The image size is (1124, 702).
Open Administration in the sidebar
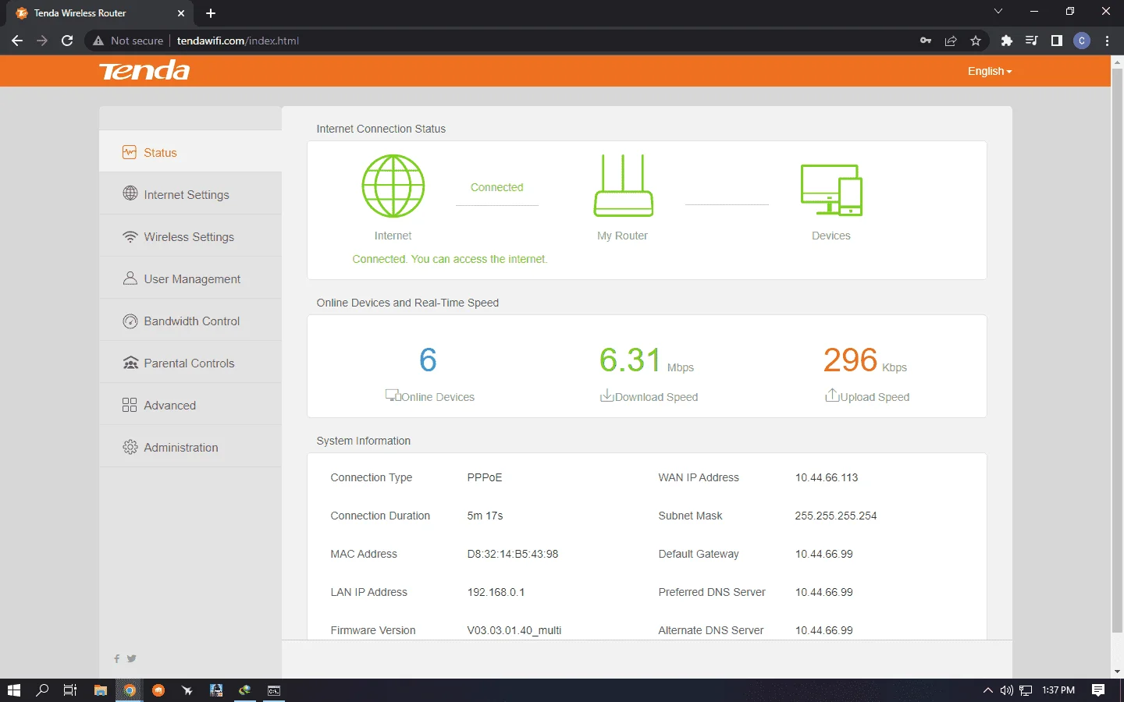[x=190, y=446]
